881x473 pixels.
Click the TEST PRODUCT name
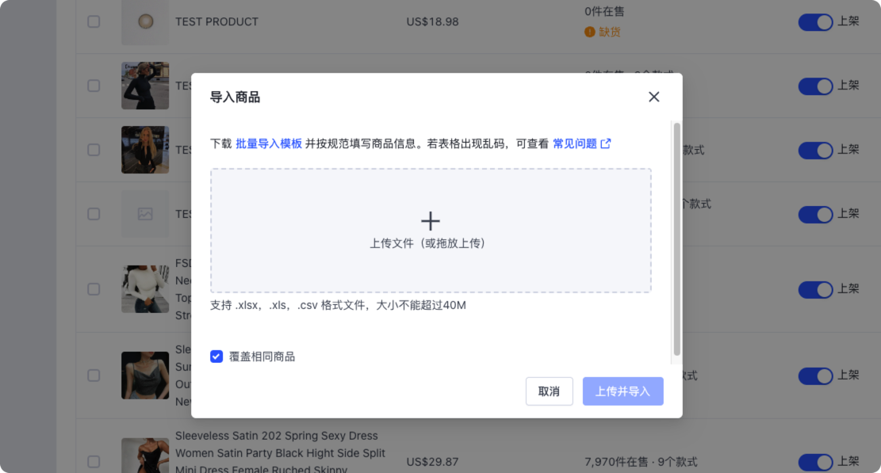[x=216, y=22]
